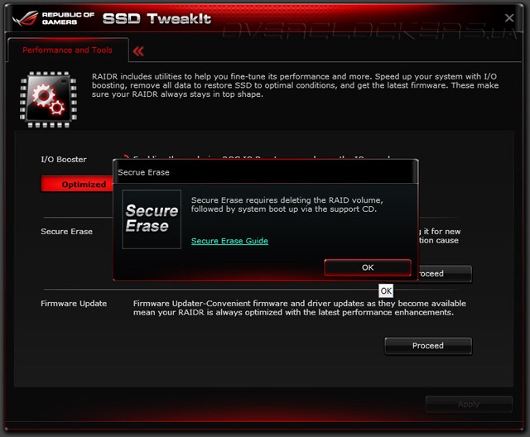Click the ROG Republic of Gamers logo
The width and height of the screenshot is (530, 437).
coord(53,18)
